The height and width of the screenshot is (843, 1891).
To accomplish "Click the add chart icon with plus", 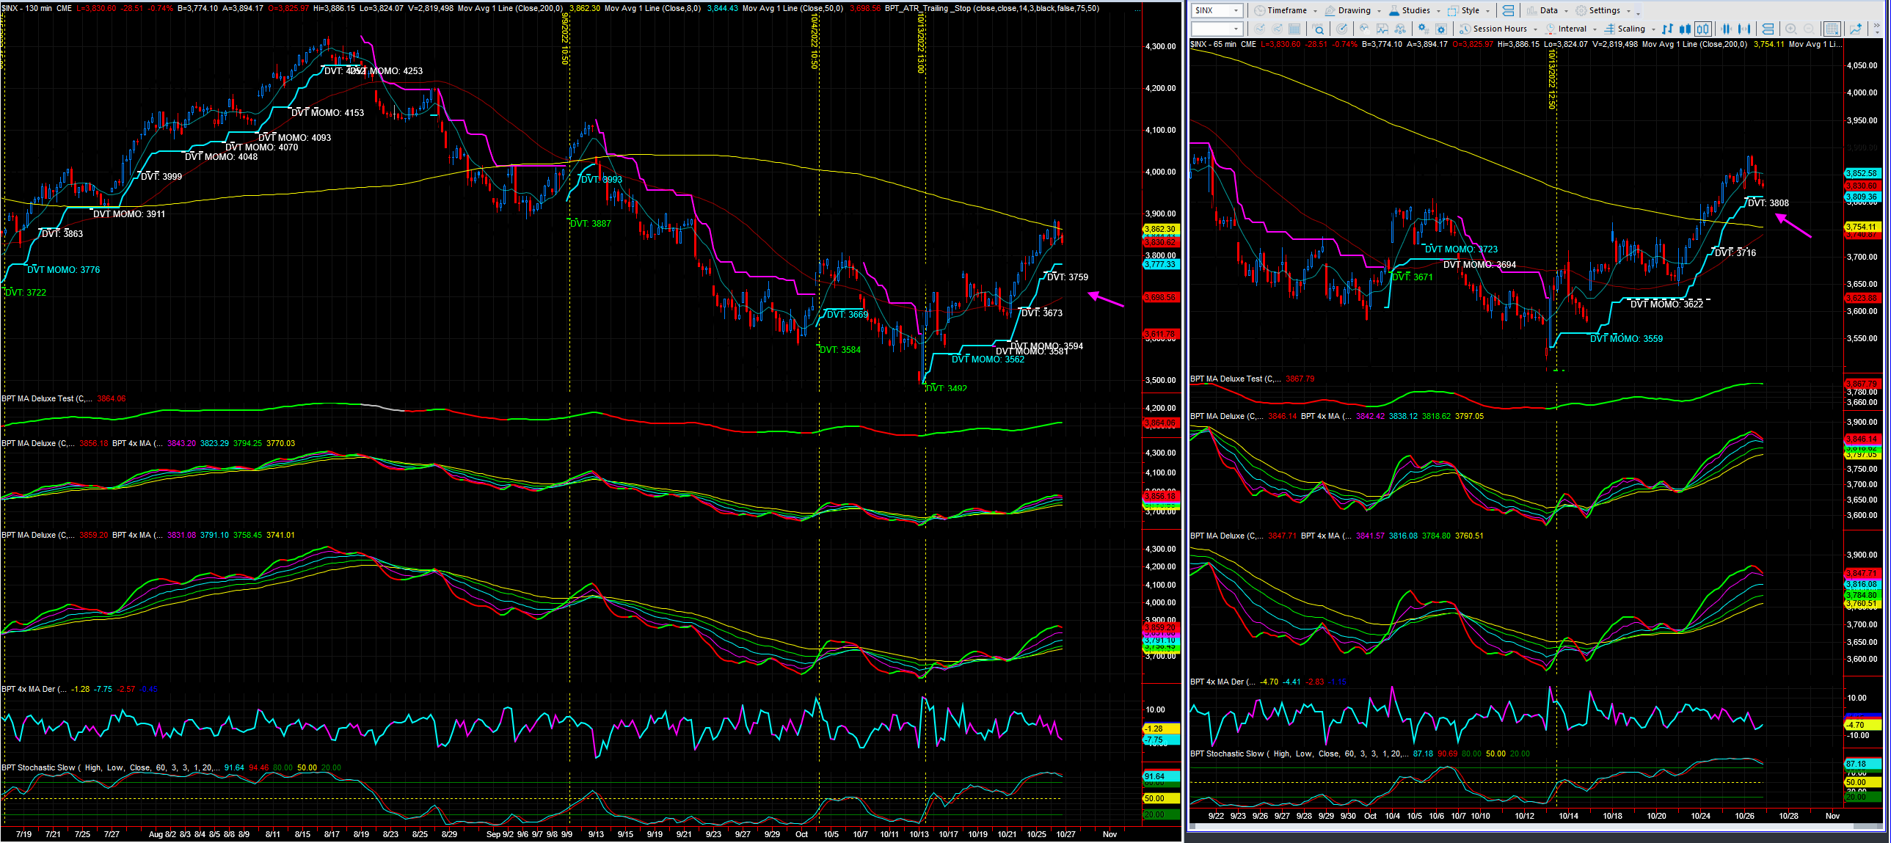I will pos(1856,29).
